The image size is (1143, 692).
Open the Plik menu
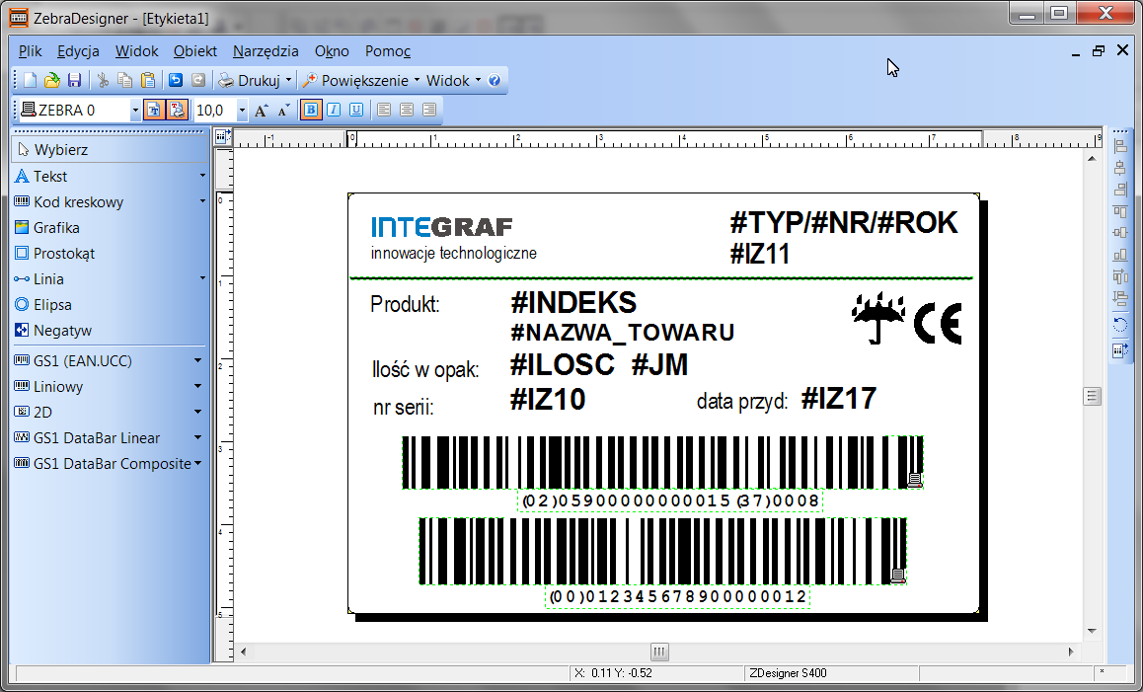point(31,51)
